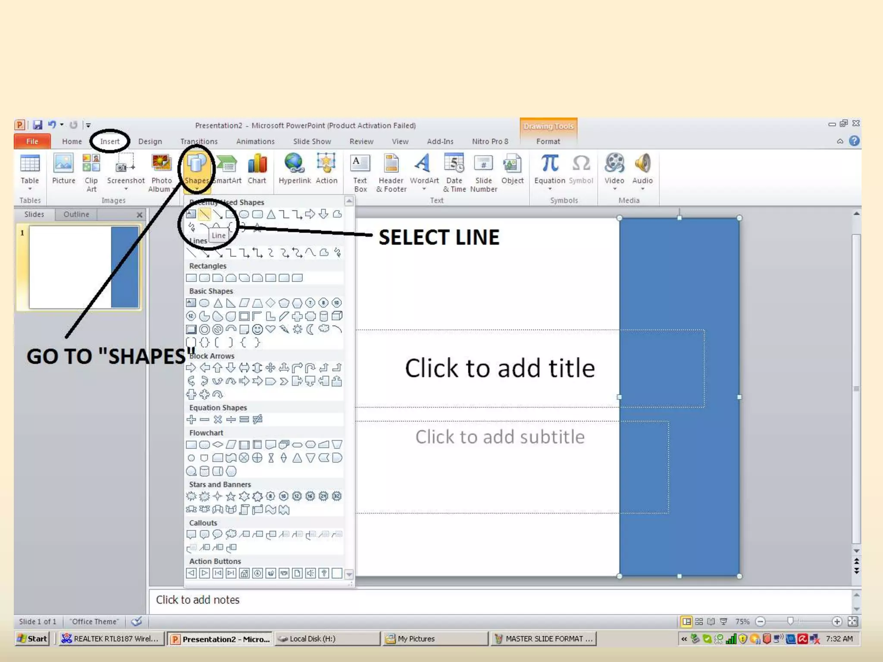Open the Customize Quick Access Toolbar dropdown
Image resolution: width=883 pixels, height=662 pixels.
[x=88, y=125]
